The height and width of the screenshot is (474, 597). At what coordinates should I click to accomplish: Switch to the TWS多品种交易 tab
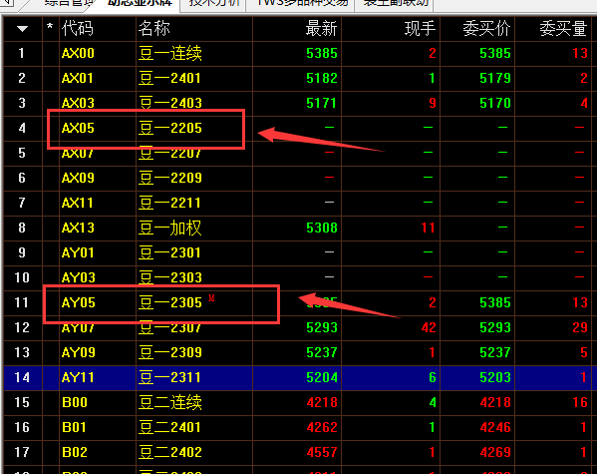point(301,3)
